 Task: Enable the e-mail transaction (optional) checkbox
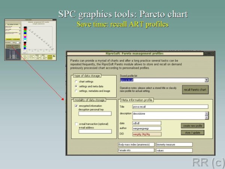(x=76, y=124)
